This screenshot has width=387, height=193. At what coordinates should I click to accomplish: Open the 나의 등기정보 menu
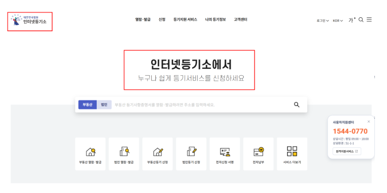(215, 20)
